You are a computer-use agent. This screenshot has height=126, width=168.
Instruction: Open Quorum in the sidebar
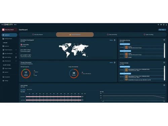tap(6, 72)
